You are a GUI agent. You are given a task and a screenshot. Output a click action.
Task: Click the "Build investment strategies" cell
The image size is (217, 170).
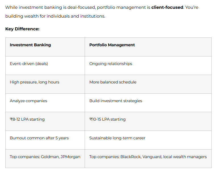[116, 101]
